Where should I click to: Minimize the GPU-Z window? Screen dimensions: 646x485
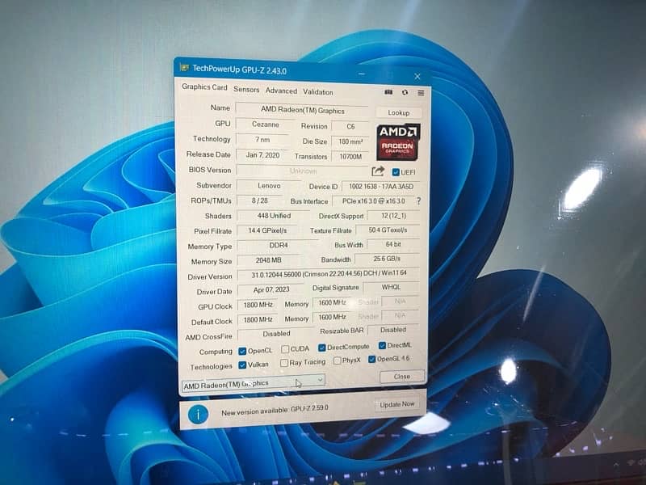362,74
